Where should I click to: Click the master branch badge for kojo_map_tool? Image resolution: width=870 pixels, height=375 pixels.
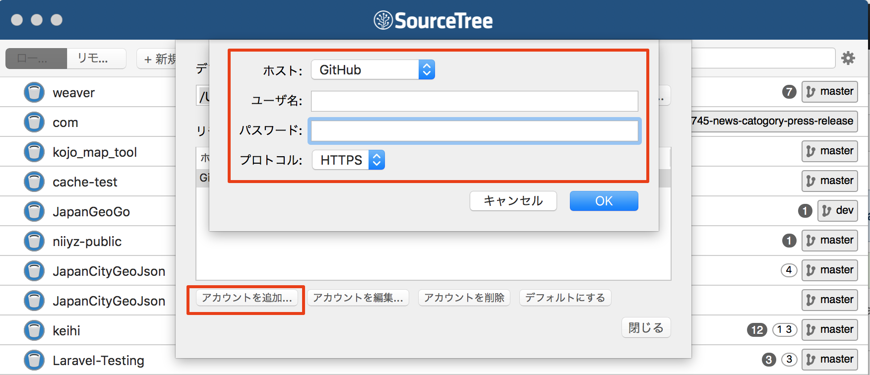[x=830, y=151]
